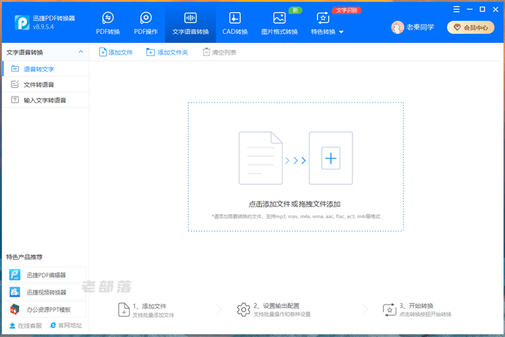Viewport: 505px width, 337px height.
Task: Open 迅捷PDF编辑器 recommended product
Action: pyautogui.click(x=46, y=275)
